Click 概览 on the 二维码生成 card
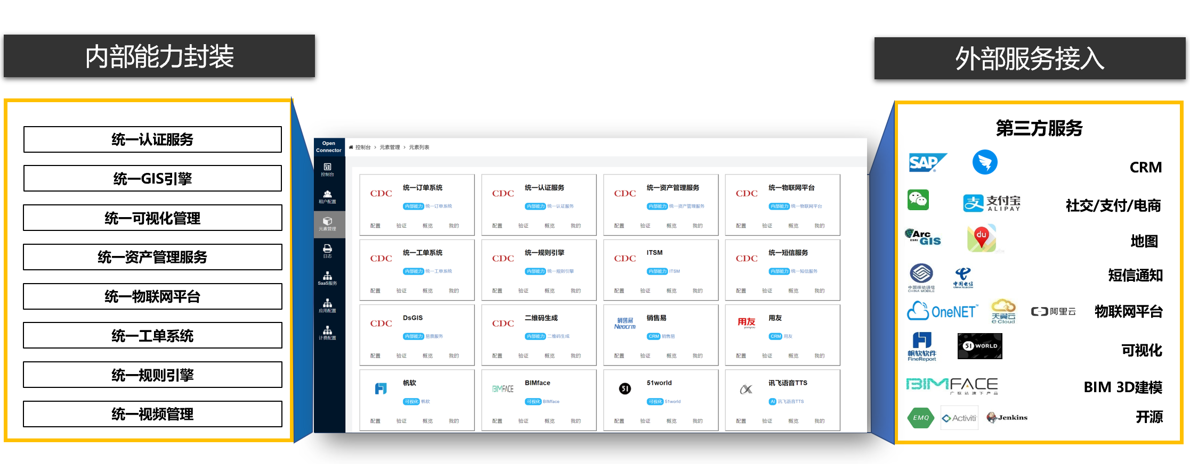 point(549,356)
